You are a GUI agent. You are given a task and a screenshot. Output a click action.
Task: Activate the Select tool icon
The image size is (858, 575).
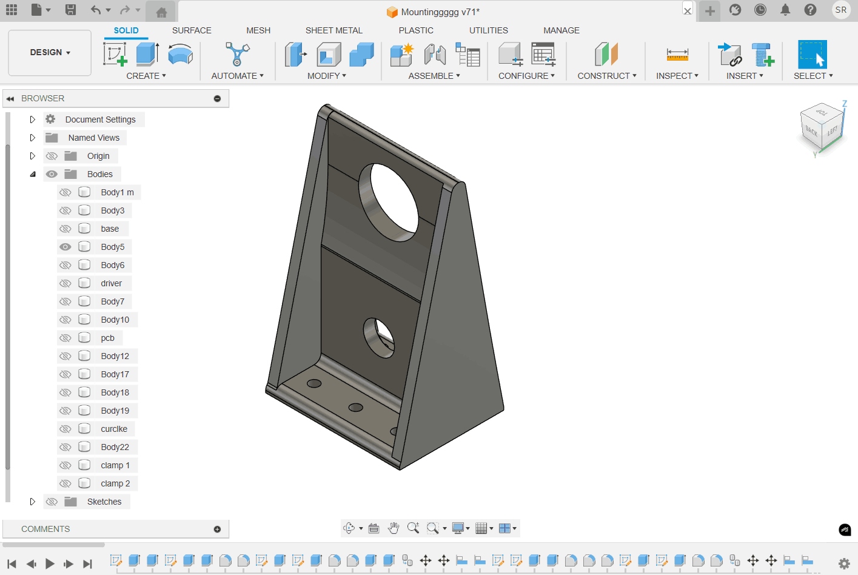tap(813, 55)
